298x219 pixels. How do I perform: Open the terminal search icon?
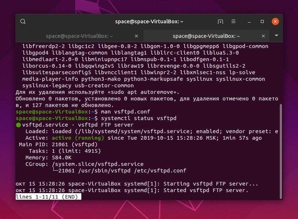click(23, 21)
